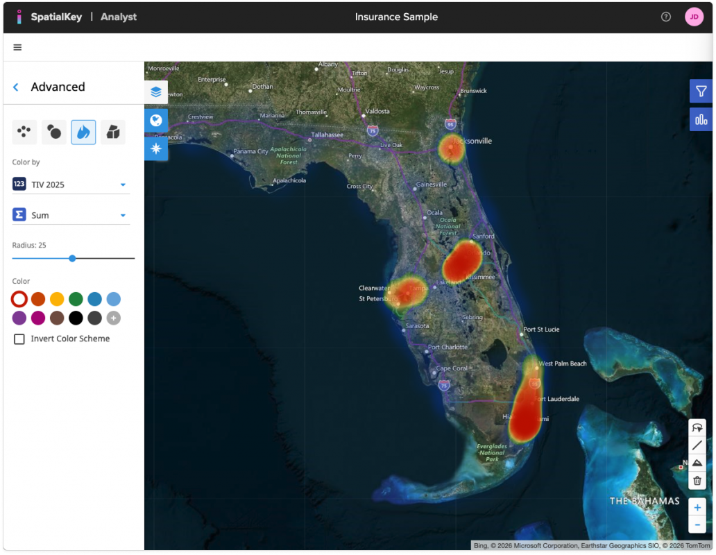Select the heatmap flame visualization type

click(83, 132)
